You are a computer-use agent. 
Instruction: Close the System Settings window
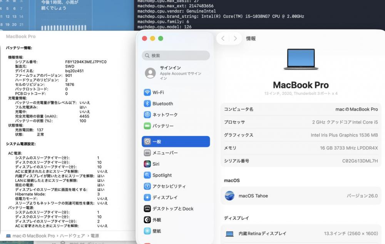(x=145, y=38)
